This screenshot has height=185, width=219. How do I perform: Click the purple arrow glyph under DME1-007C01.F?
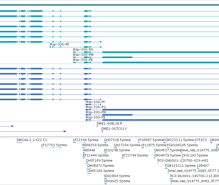point(102,131)
